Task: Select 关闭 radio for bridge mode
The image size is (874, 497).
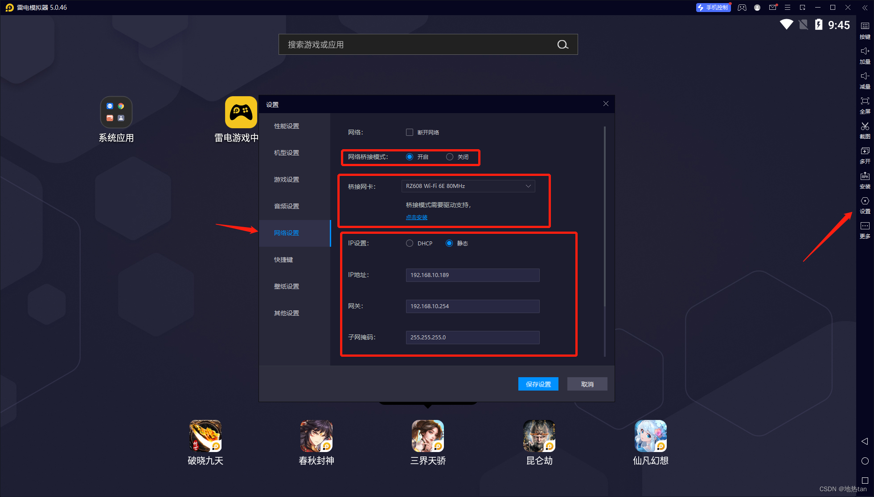Action: pos(450,157)
